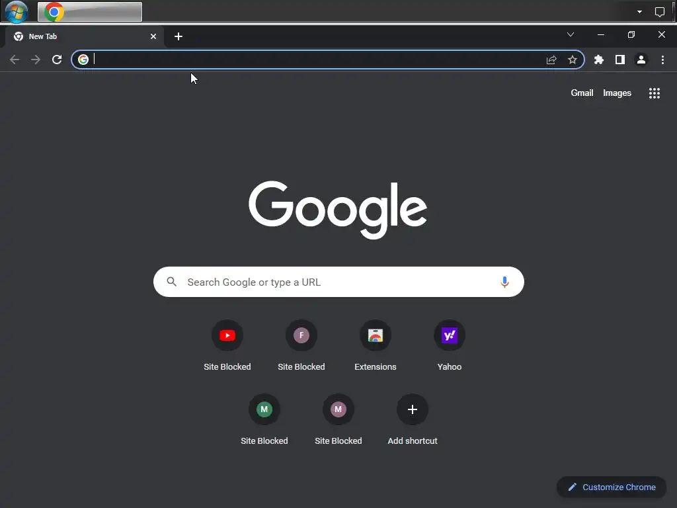Image resolution: width=677 pixels, height=508 pixels.
Task: Open a new tab with plus button
Action: tap(179, 36)
